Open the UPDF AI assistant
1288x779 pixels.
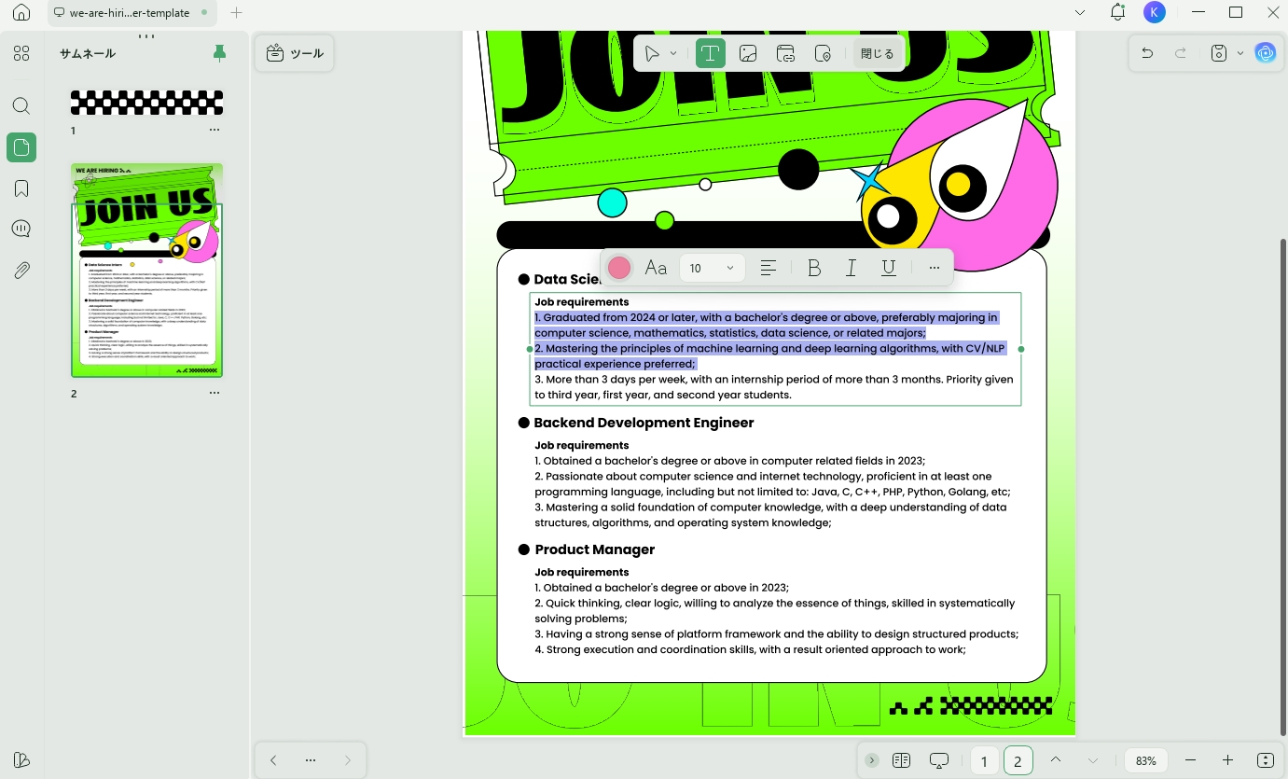[x=1266, y=53]
